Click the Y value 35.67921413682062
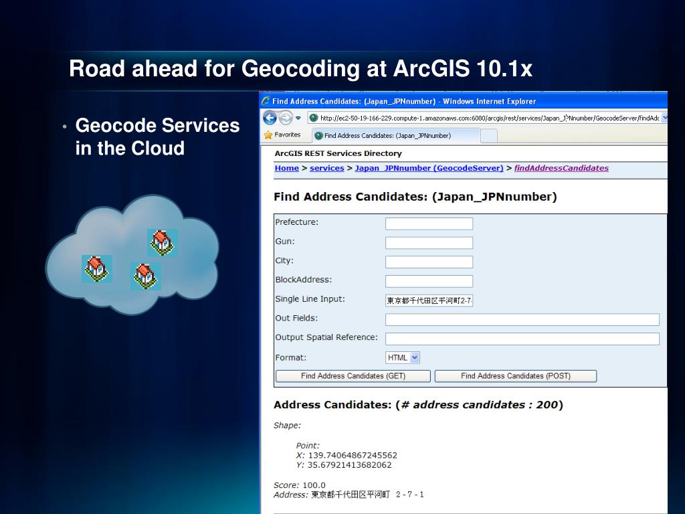Image resolution: width=685 pixels, height=514 pixels. click(x=349, y=465)
